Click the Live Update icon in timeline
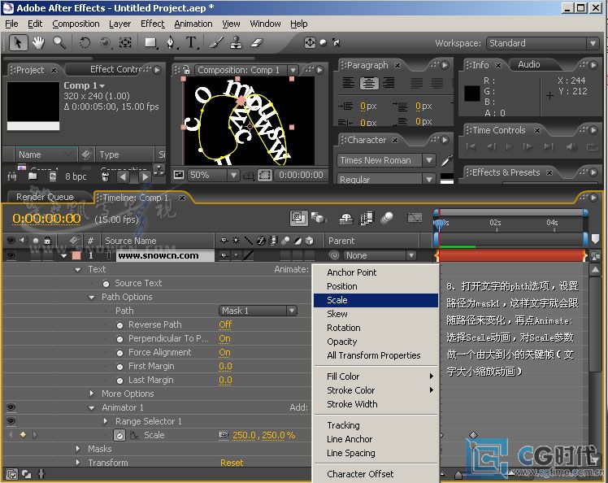Image resolution: width=608 pixels, height=483 pixels. pyautogui.click(x=298, y=218)
